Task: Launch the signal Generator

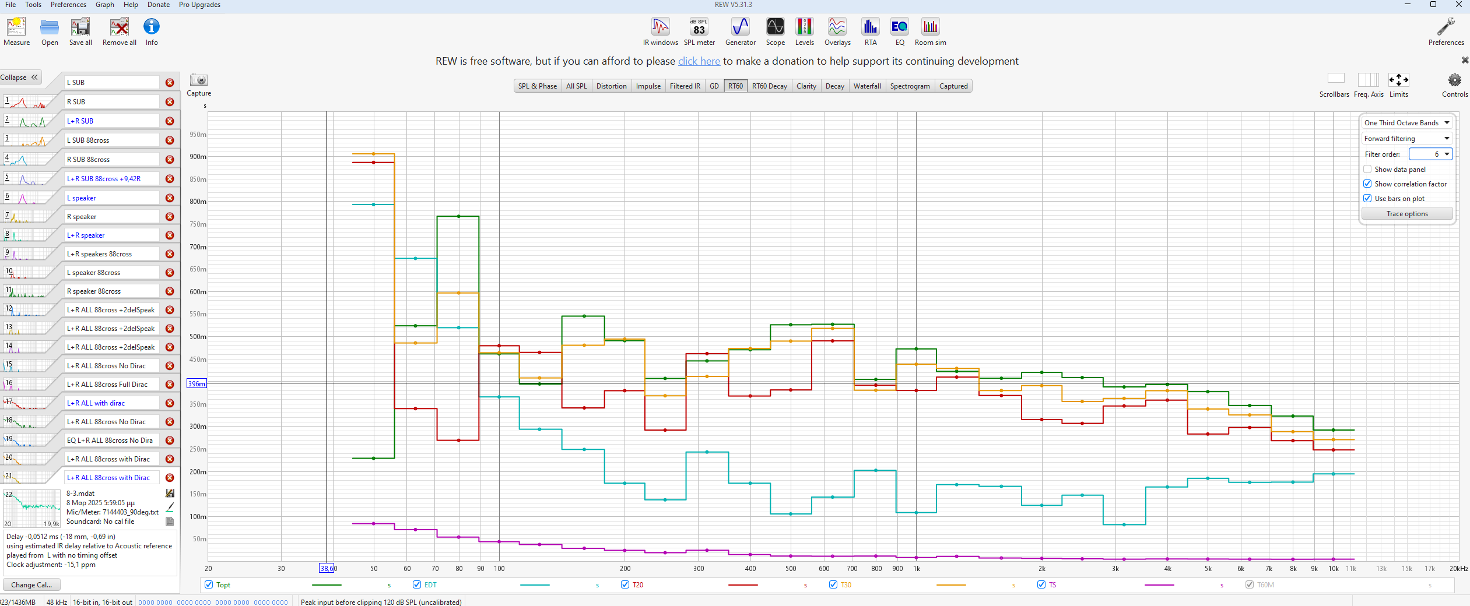Action: tap(740, 31)
